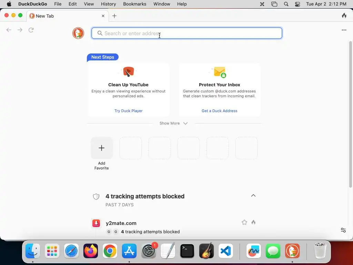This screenshot has width=353, height=265.
Task: Click the back navigation arrow
Action: pos(9,30)
